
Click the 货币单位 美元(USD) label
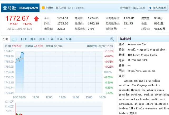132,8
